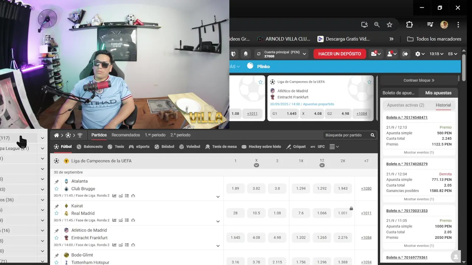
Task: Click the search magnifier in match search
Action: click(x=372, y=135)
